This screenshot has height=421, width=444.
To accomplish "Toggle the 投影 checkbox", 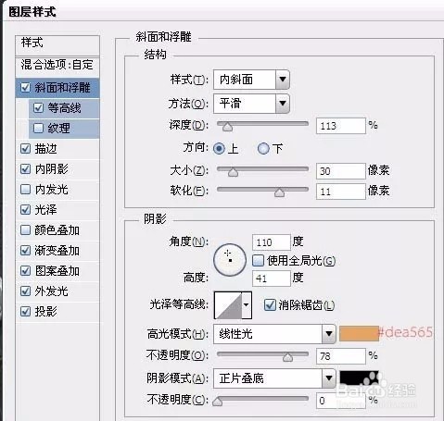I will click(x=25, y=312).
